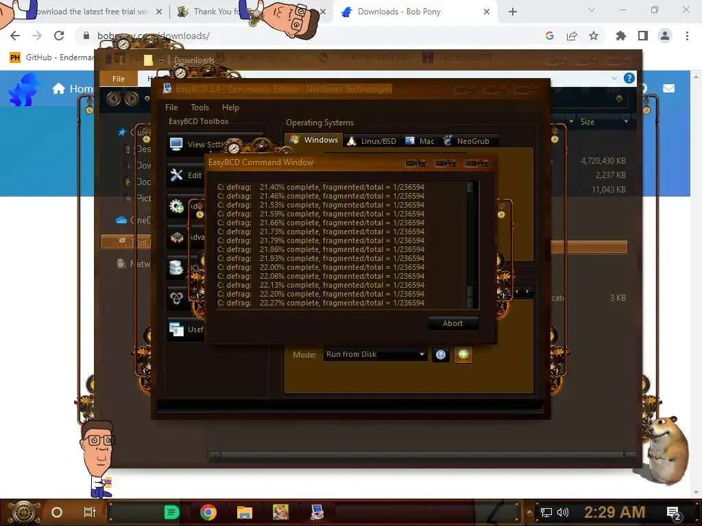702x526 pixels.
Task: Open the Size column dropdown arrow
Action: (x=626, y=122)
